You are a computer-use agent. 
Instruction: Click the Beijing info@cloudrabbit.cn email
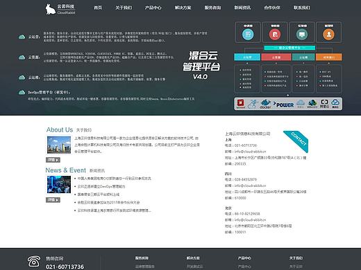[x=250, y=220]
